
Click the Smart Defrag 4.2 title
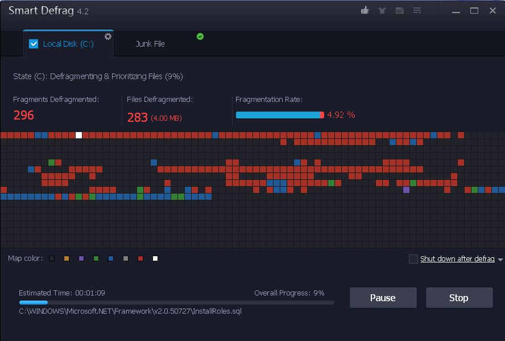(48, 11)
